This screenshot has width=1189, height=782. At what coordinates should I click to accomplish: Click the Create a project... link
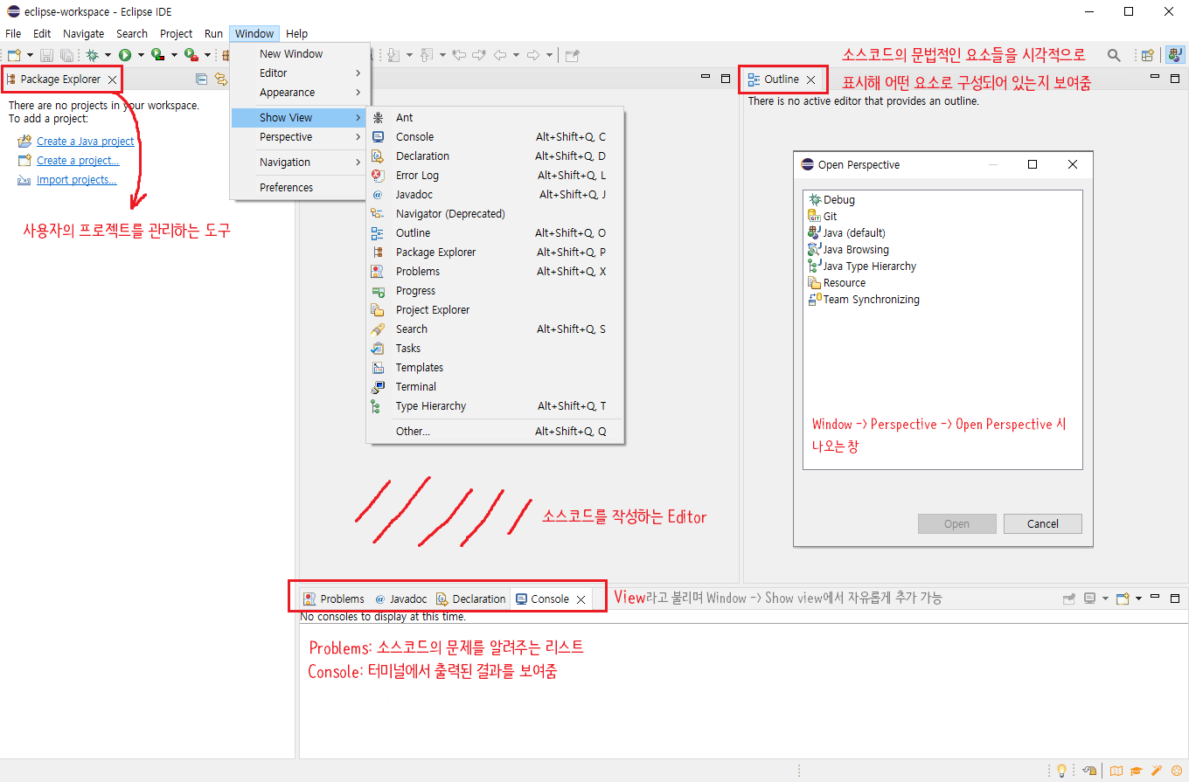click(78, 161)
